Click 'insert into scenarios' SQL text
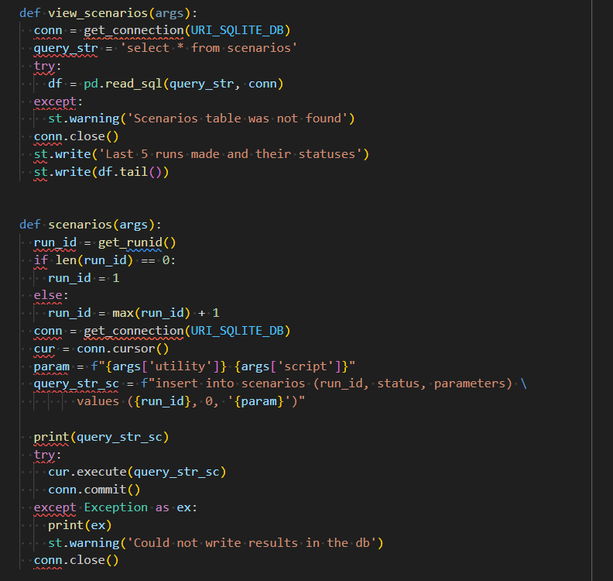 [x=230, y=383]
